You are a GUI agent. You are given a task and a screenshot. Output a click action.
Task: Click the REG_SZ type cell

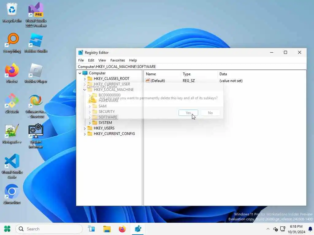189,81
